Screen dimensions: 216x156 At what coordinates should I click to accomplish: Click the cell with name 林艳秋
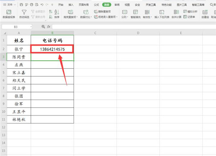(19, 120)
